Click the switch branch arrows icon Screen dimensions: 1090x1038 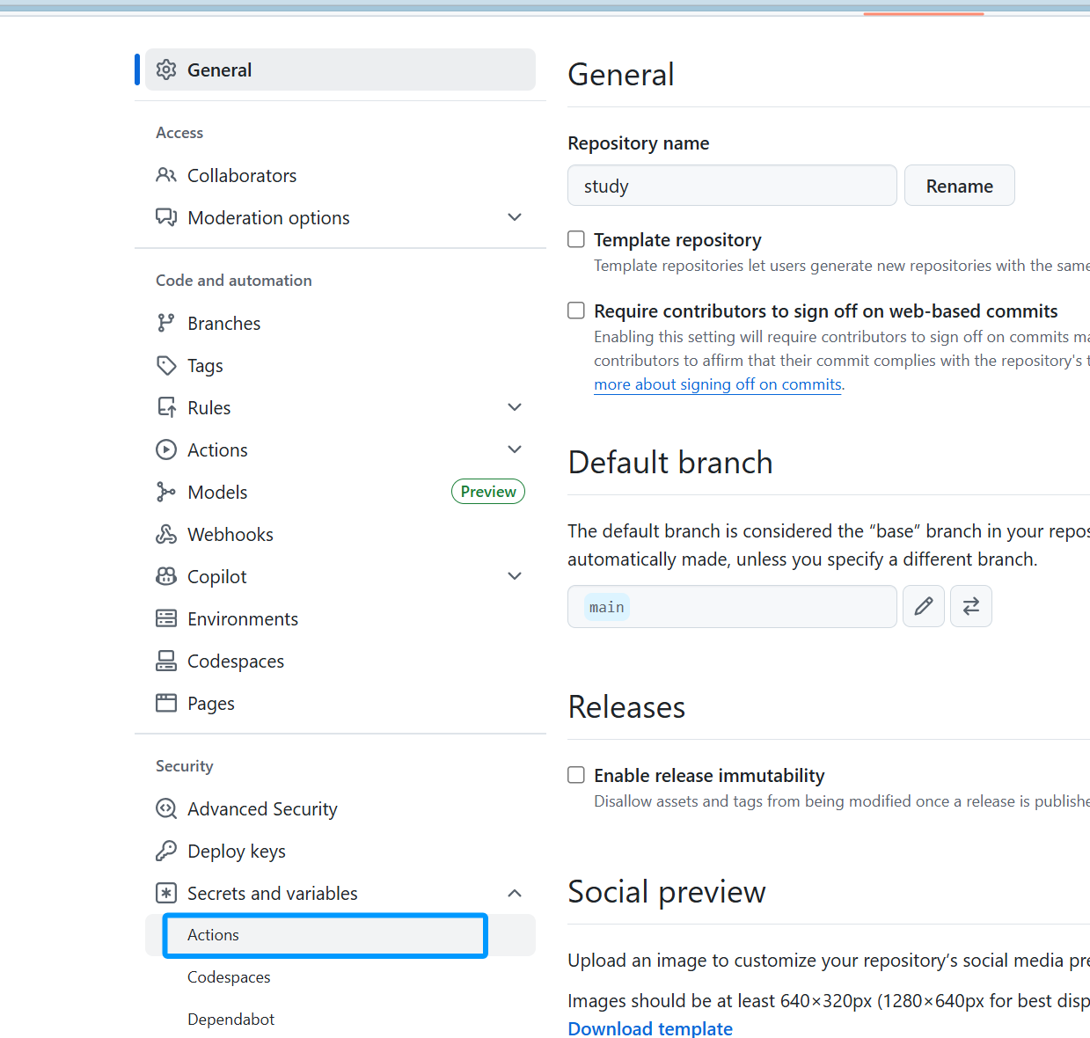[x=970, y=606]
